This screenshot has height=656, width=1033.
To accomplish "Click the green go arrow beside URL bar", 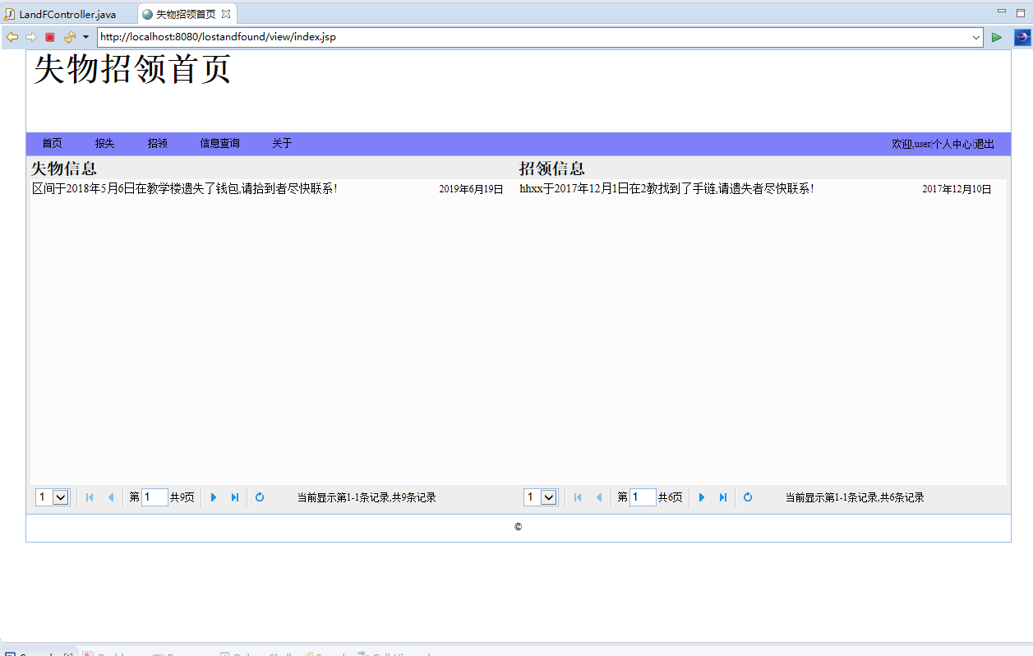I will (x=996, y=37).
